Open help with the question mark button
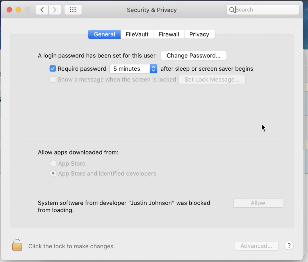Image resolution: width=308 pixels, height=262 pixels. pos(289,245)
